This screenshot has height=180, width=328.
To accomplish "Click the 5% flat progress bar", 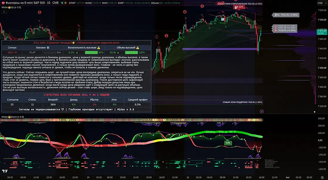I will (50, 53).
